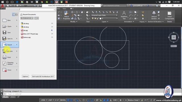Expand the Inquiry panel
The width and height of the screenshot is (182, 102).
[143, 22]
